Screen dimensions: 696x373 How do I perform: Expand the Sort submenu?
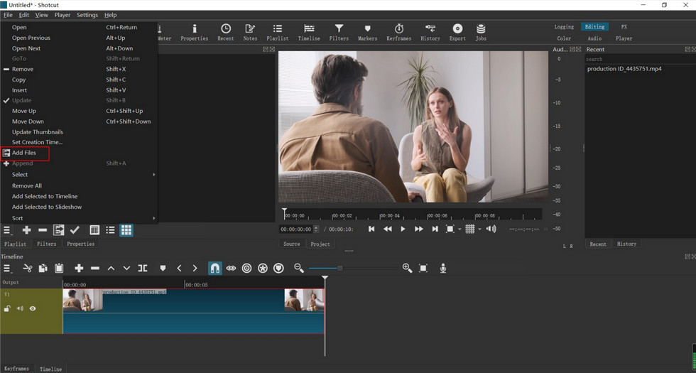pyautogui.click(x=79, y=218)
